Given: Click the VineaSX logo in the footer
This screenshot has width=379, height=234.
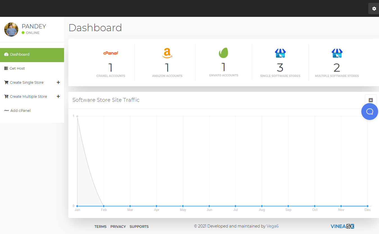Looking at the screenshot, I should click(x=342, y=226).
